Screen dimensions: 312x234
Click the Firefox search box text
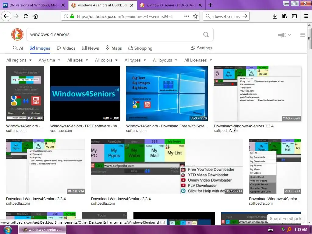(x=226, y=16)
